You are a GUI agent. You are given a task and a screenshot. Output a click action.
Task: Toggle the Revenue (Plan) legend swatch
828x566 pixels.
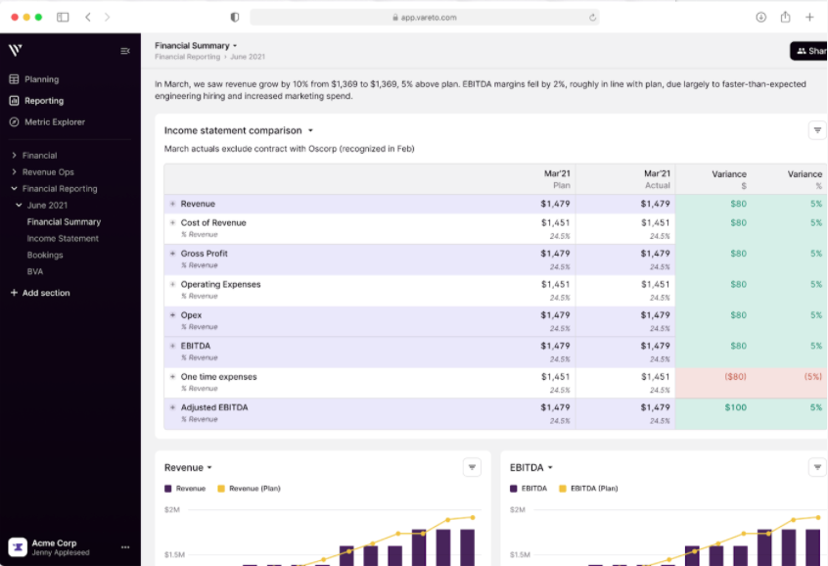[x=221, y=488]
